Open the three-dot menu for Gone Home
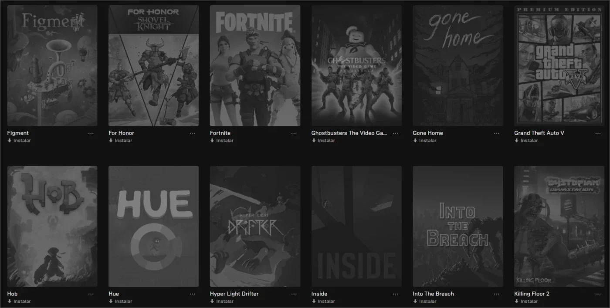610x308 pixels. tap(497, 133)
